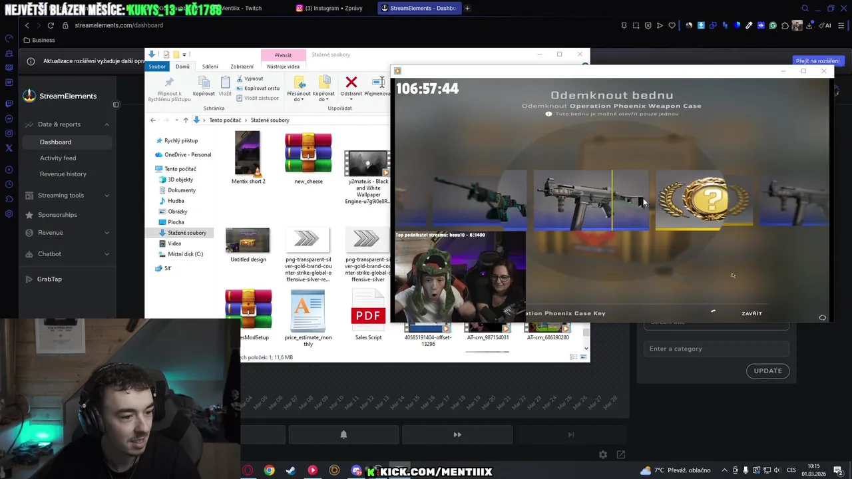852x479 pixels.
Task: Reload the streamelements.com dashboard page
Action: [51, 25]
